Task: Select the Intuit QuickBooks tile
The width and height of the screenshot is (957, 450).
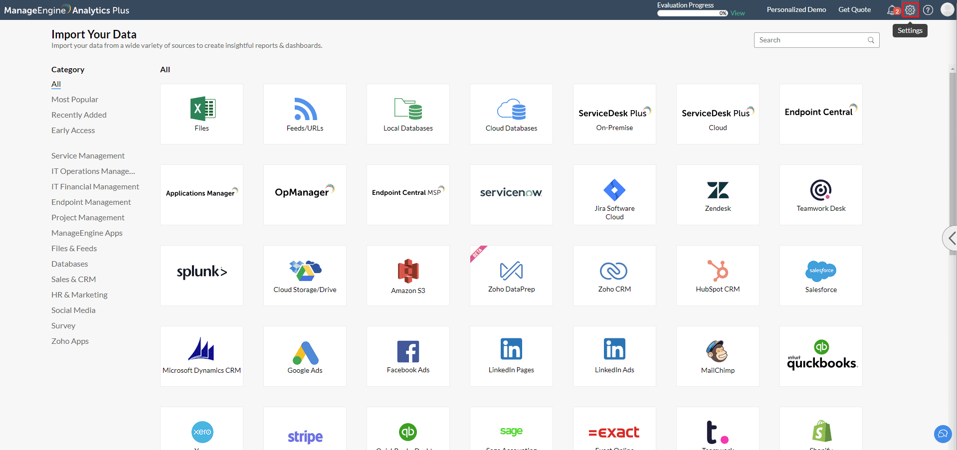Action: [821, 356]
